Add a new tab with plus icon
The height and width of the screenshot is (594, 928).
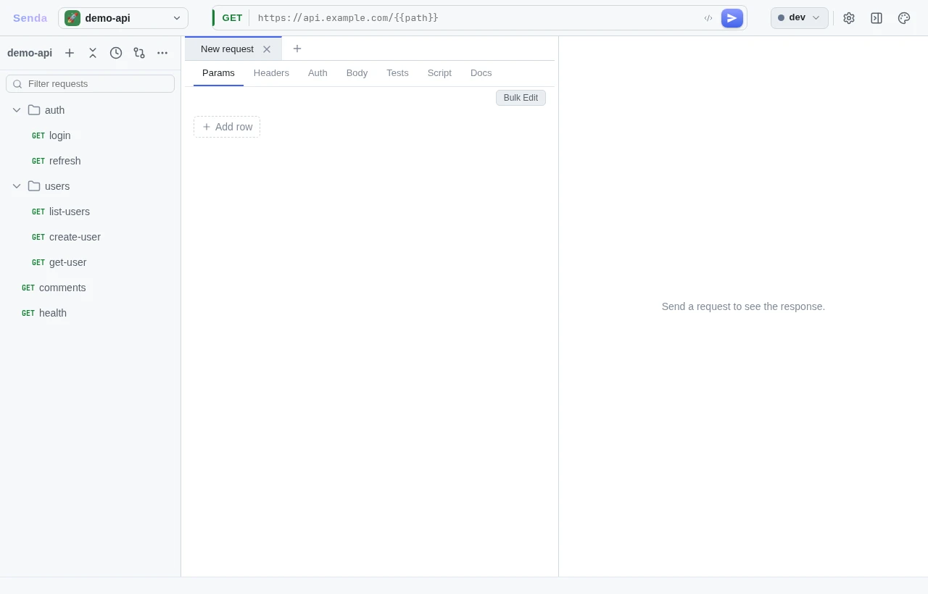(297, 49)
